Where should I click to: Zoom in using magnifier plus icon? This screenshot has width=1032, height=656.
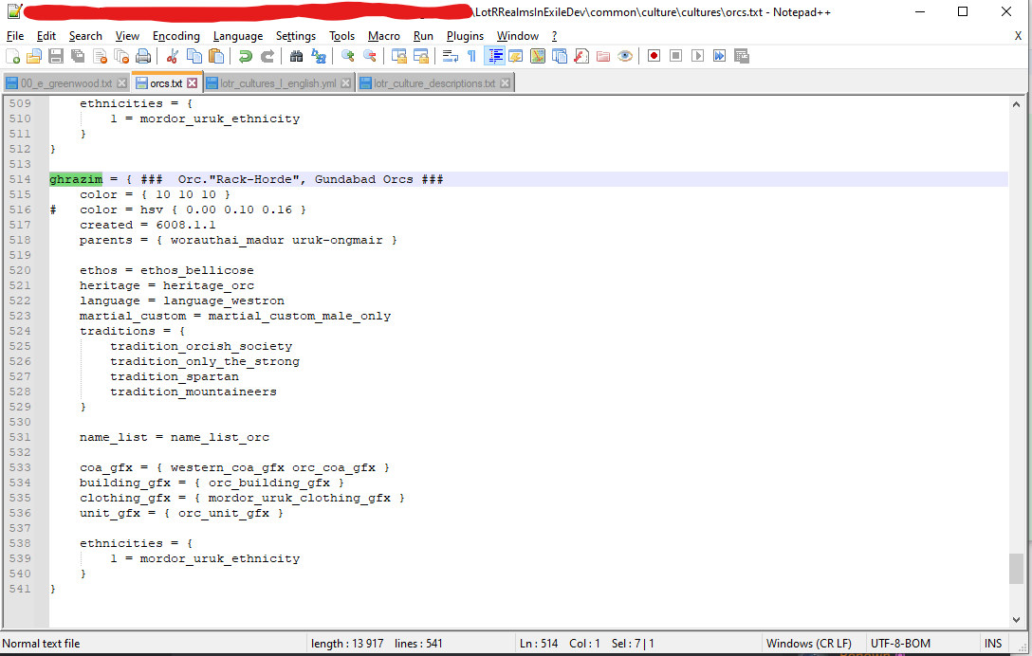347,57
